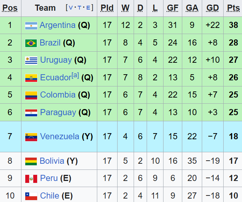
Task: Click the Argentina flag icon
Action: tap(31, 26)
